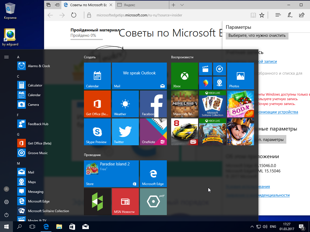Image resolution: width=310 pixels, height=232 pixels.
Task: Open the Action Center notifications
Action: (x=302, y=227)
